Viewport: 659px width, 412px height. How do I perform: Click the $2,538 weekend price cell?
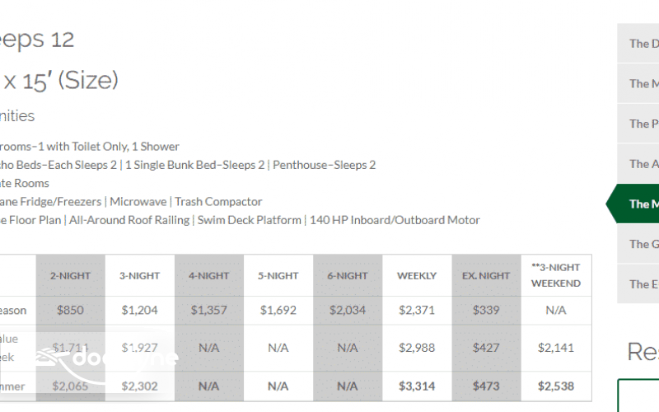[556, 386]
